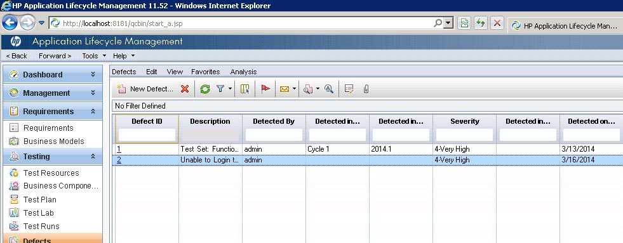Open the Help menu

(124, 56)
